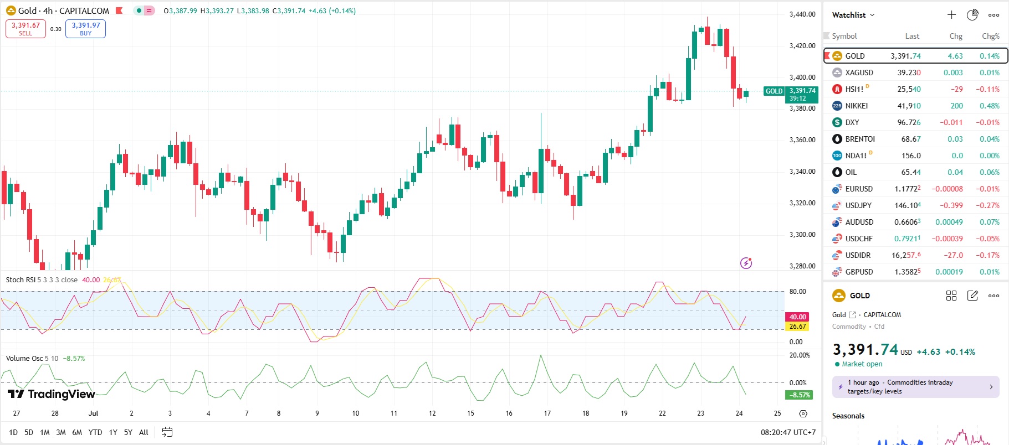Toggle the flag on the GOLD watchlist row
1009x445 pixels.
tap(827, 56)
